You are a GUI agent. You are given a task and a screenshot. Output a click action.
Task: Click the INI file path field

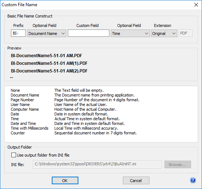[97, 164]
